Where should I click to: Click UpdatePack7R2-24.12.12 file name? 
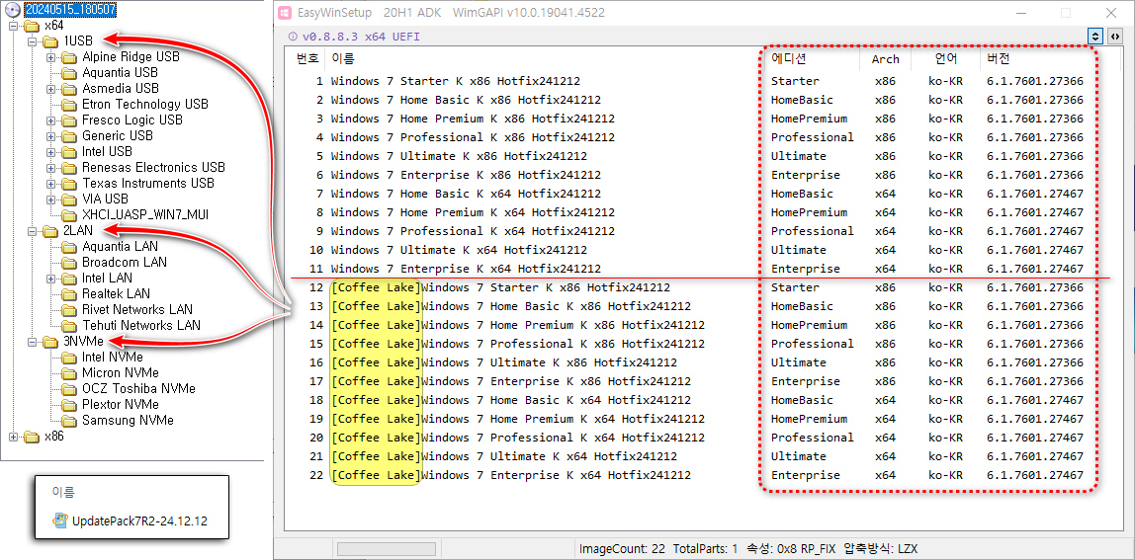click(140, 520)
